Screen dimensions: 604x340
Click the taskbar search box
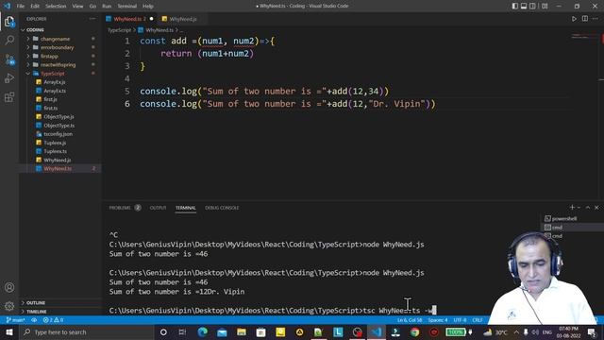86,332
